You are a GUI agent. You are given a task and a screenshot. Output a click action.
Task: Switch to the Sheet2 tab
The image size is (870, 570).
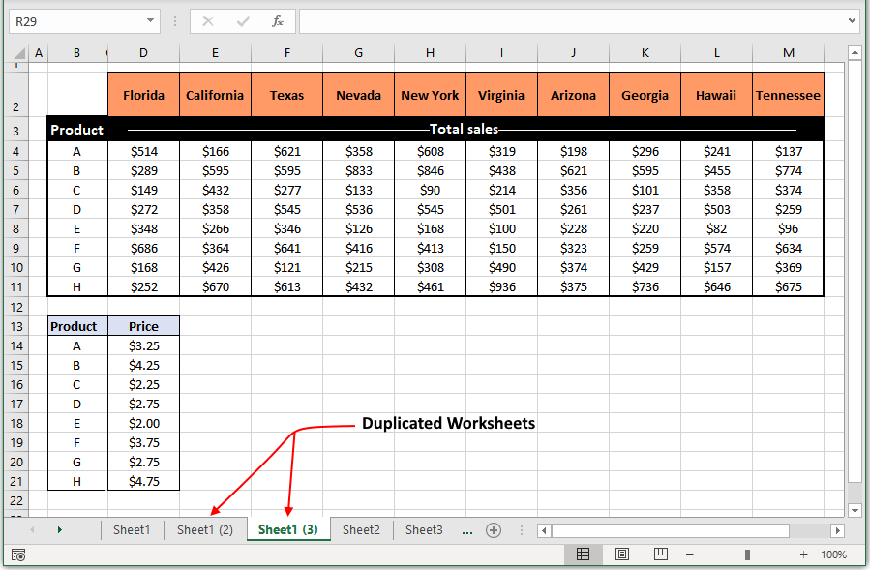point(360,529)
